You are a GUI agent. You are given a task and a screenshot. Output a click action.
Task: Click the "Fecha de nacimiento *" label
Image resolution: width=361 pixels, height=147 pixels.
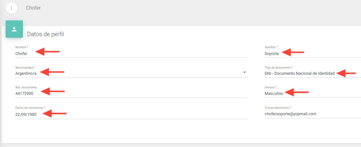[x=30, y=107]
